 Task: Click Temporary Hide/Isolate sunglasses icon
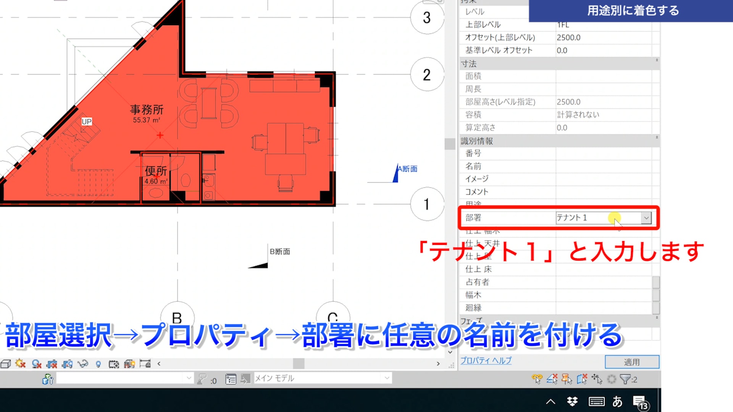click(83, 364)
